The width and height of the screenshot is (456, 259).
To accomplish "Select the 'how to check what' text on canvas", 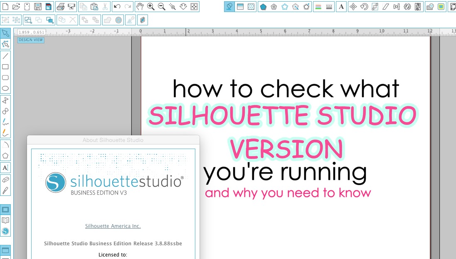I will click(286, 88).
